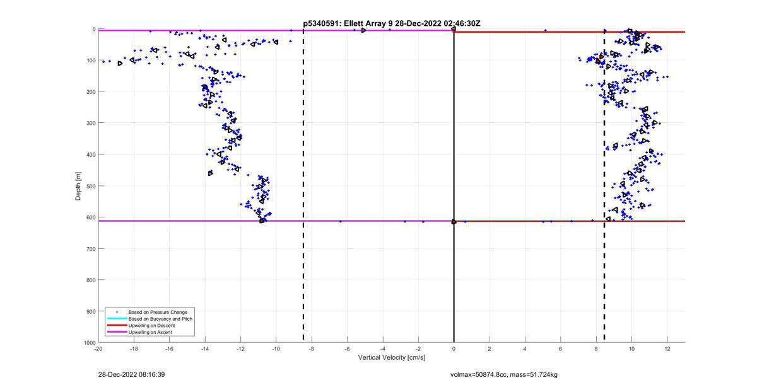Click the 'volmax=50874.8cc, mass=51.724kg' footer text
This screenshot has height=385, width=757.
(x=503, y=375)
